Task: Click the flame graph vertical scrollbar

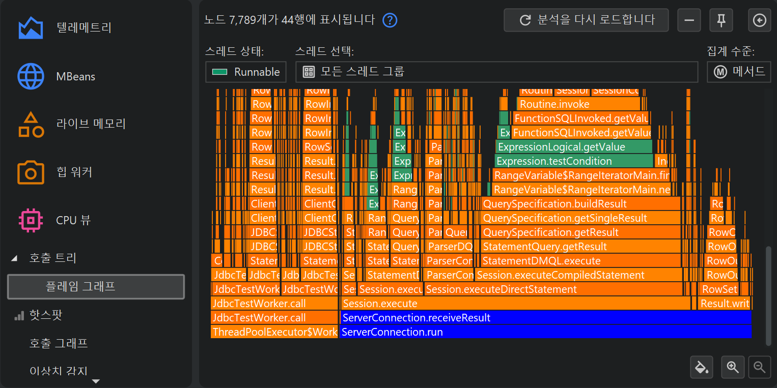Action: [x=768, y=295]
